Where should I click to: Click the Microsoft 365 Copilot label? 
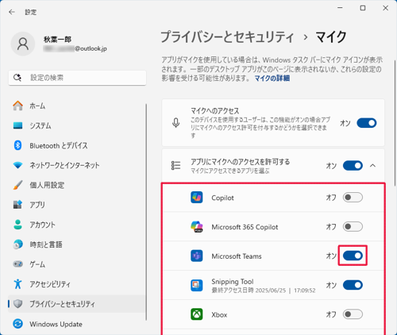click(x=245, y=227)
